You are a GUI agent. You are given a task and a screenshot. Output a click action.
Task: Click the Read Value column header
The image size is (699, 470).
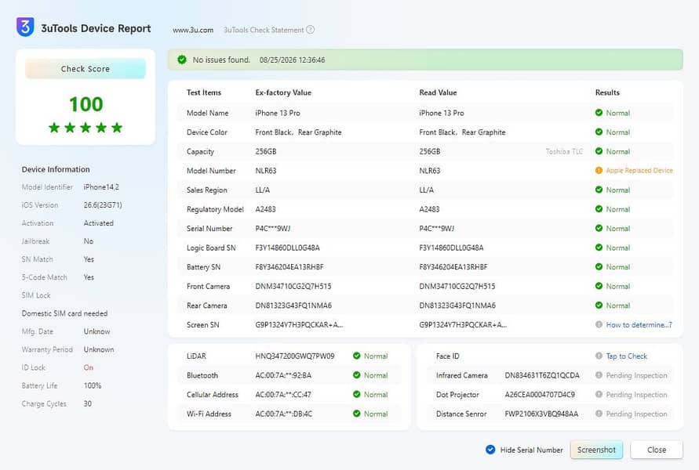click(x=438, y=92)
